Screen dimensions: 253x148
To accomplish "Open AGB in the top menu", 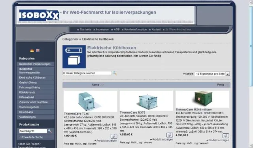I will pos(117,30).
